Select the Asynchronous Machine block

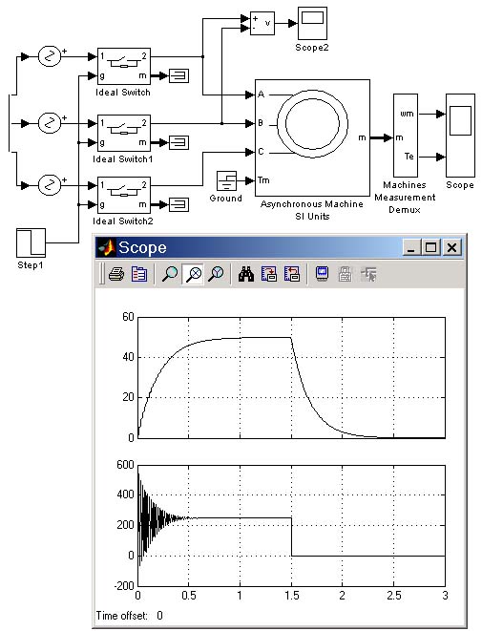[x=312, y=137]
